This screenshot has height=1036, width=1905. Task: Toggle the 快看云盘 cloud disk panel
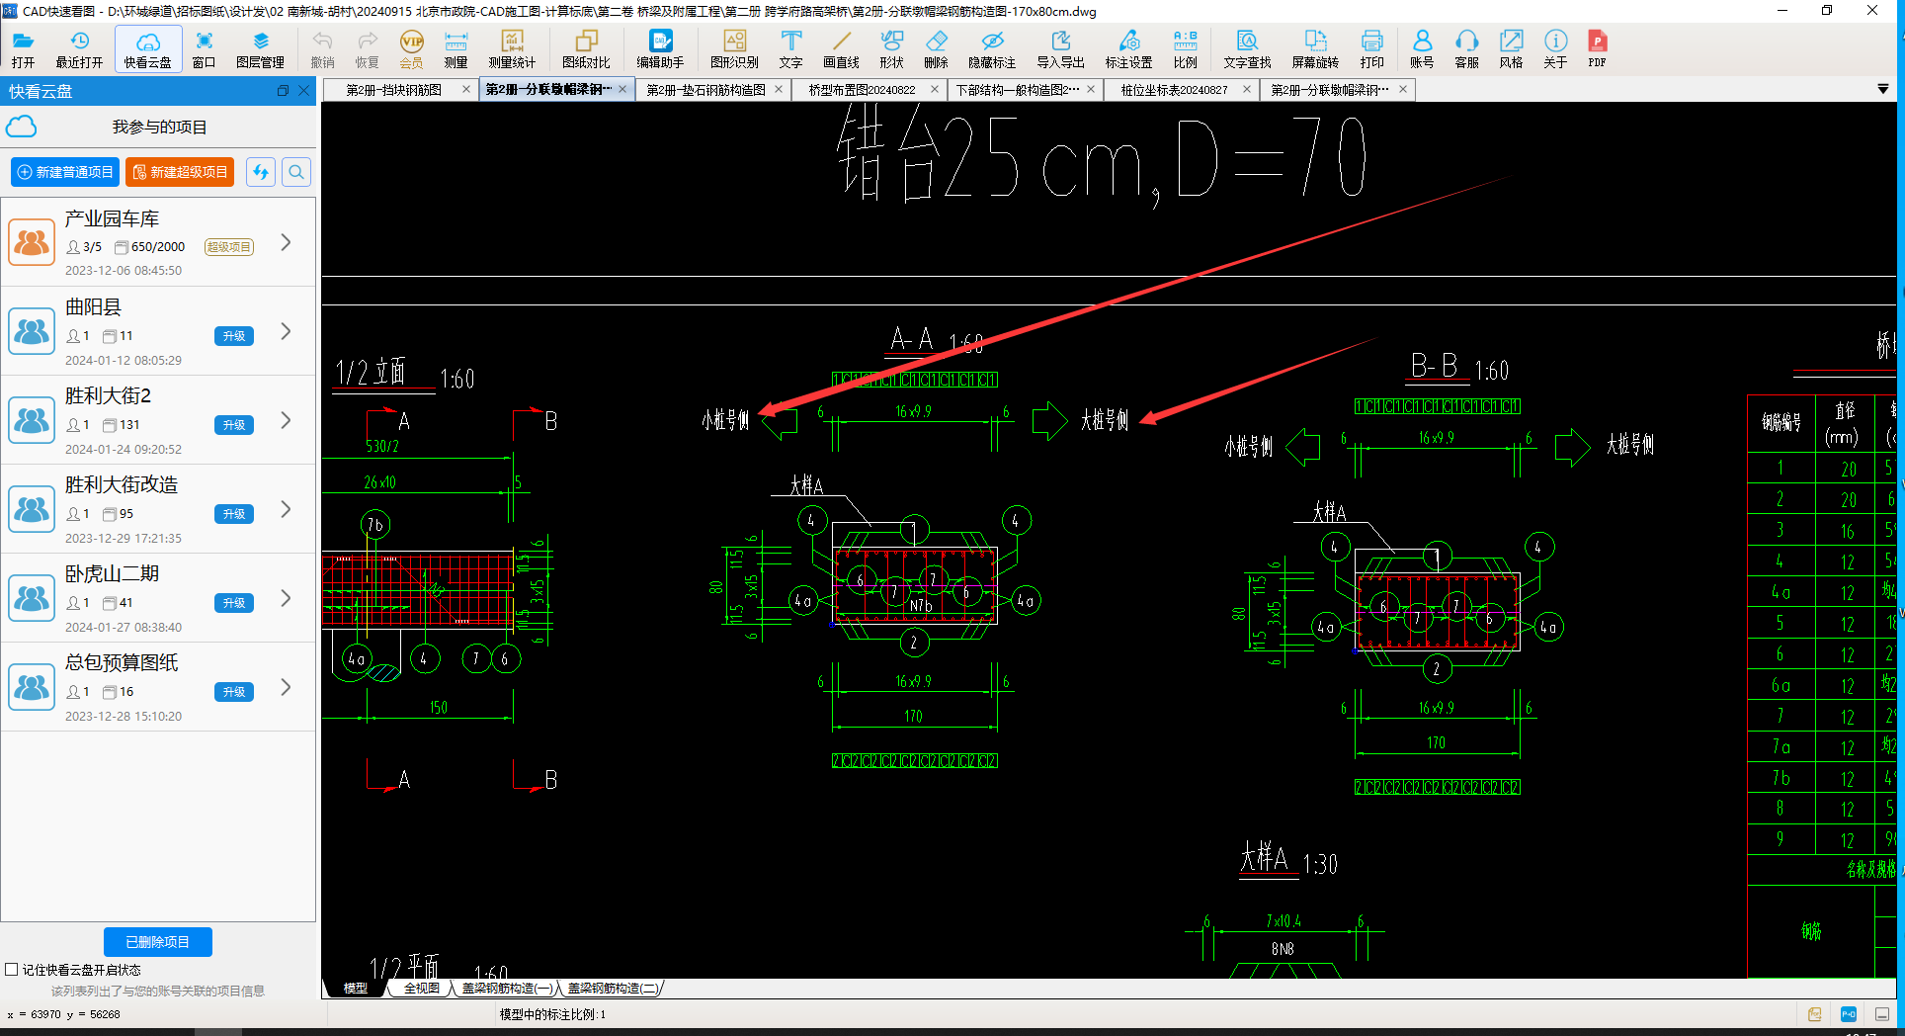click(x=147, y=48)
